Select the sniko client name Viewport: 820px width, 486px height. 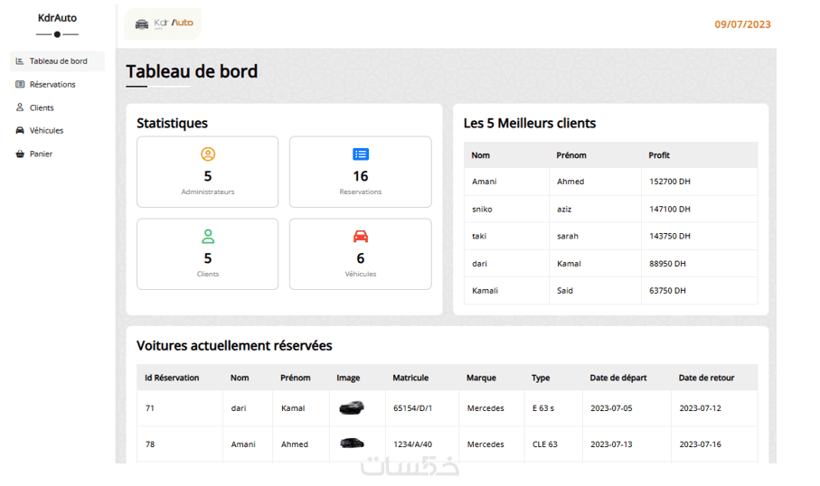[x=482, y=209]
